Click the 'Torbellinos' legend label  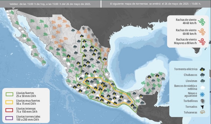(x=190, y=101)
